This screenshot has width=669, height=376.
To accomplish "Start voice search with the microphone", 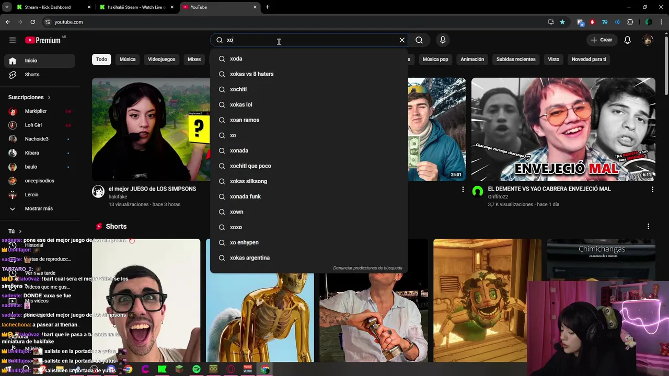I will coord(443,40).
